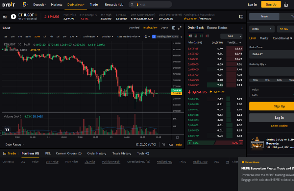Click the download app icon
Viewport: 294px width, 191px height.
click(286, 4)
